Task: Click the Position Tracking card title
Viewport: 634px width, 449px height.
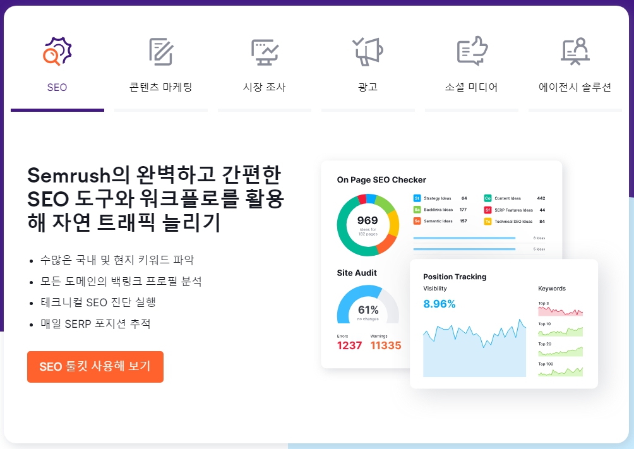Action: tap(455, 277)
